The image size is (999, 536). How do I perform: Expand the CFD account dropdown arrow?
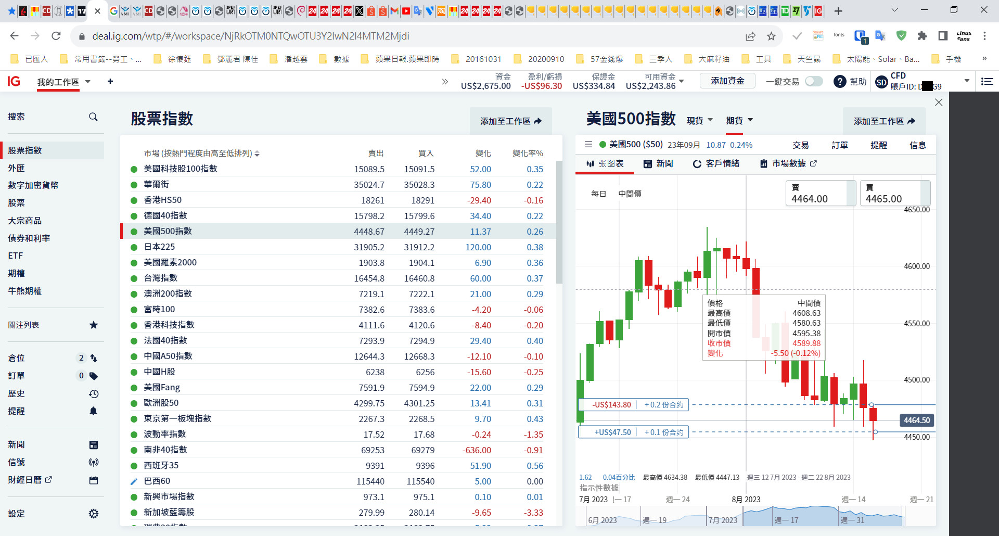(x=967, y=81)
